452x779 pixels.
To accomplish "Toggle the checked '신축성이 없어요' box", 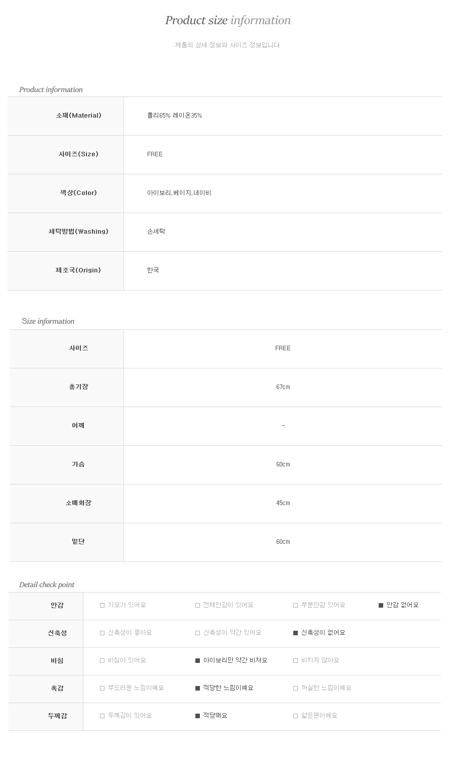I will click(296, 633).
